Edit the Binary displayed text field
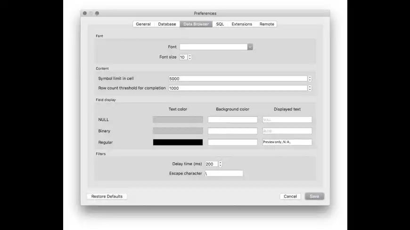Image resolution: width=410 pixels, height=230 pixels. point(287,131)
